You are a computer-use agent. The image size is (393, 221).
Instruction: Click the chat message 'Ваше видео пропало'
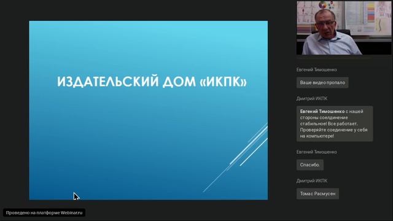[322, 82]
